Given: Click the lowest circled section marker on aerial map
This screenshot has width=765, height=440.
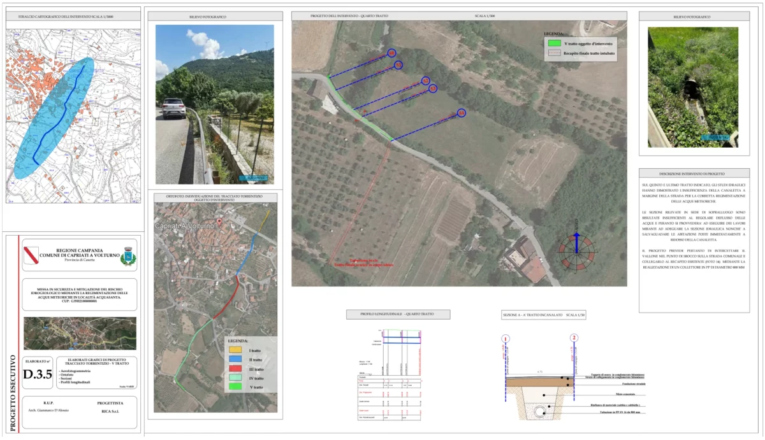Looking at the screenshot, I should [462, 113].
